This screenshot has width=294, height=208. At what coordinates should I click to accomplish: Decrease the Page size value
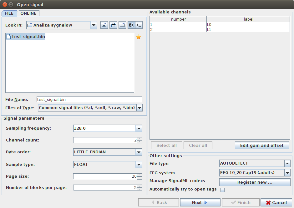click(139, 178)
